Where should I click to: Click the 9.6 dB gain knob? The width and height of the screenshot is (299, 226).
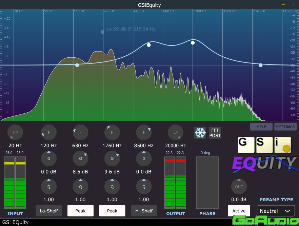[112, 158]
